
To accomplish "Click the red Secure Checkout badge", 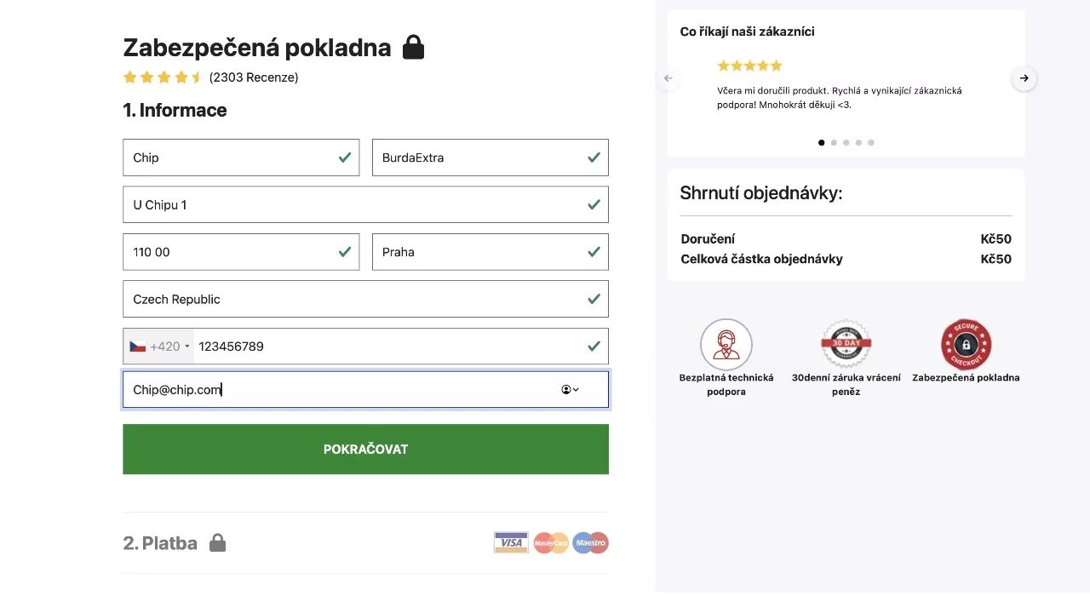I will [x=966, y=345].
